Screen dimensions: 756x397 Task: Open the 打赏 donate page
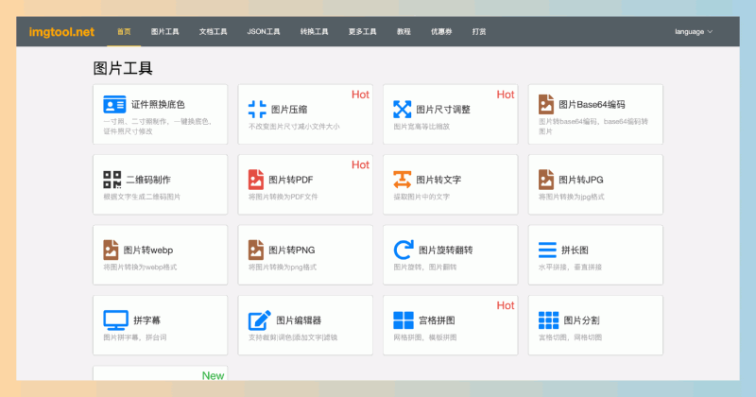coord(479,32)
